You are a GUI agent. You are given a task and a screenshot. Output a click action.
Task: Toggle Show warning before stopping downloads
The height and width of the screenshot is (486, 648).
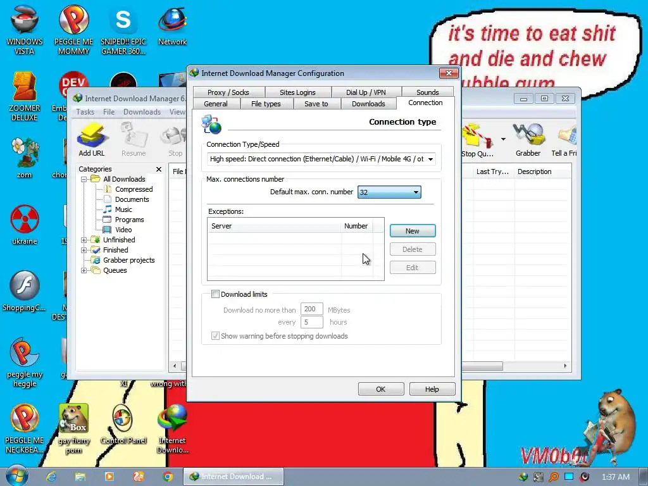pyautogui.click(x=215, y=335)
